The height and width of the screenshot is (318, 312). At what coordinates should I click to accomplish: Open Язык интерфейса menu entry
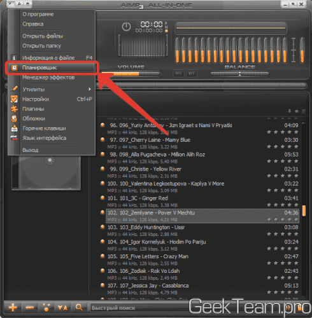tap(45, 138)
